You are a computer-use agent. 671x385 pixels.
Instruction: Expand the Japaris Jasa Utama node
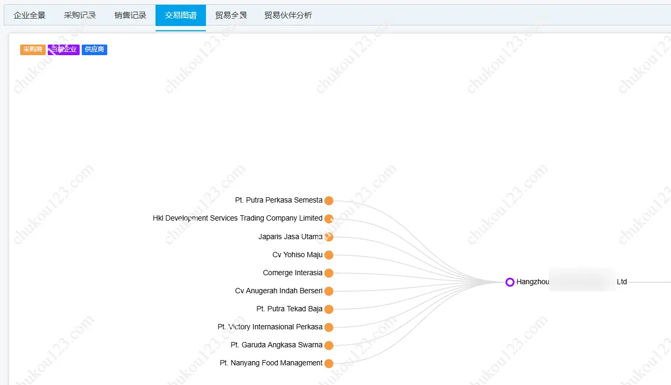point(329,237)
